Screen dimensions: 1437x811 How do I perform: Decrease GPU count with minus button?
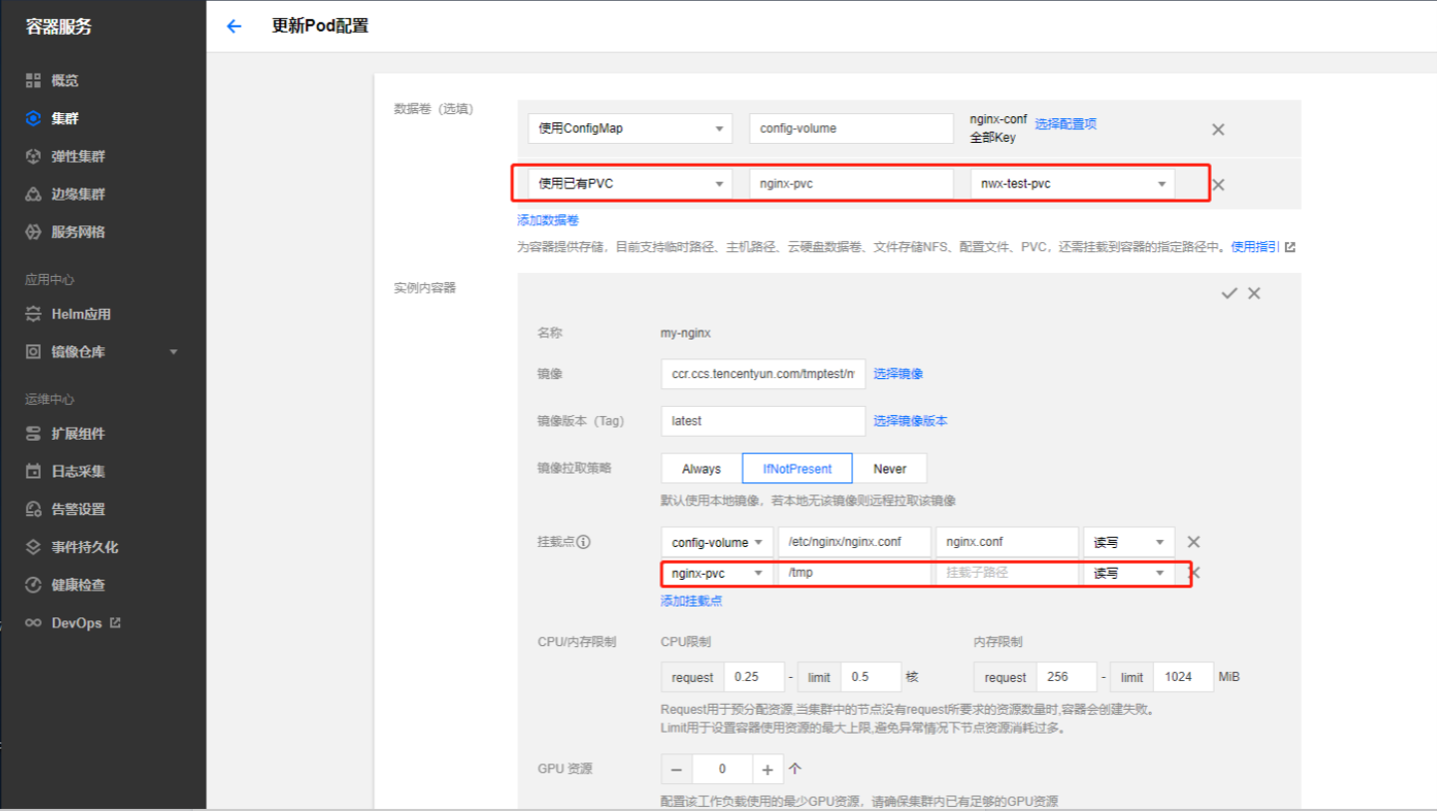[x=676, y=769]
